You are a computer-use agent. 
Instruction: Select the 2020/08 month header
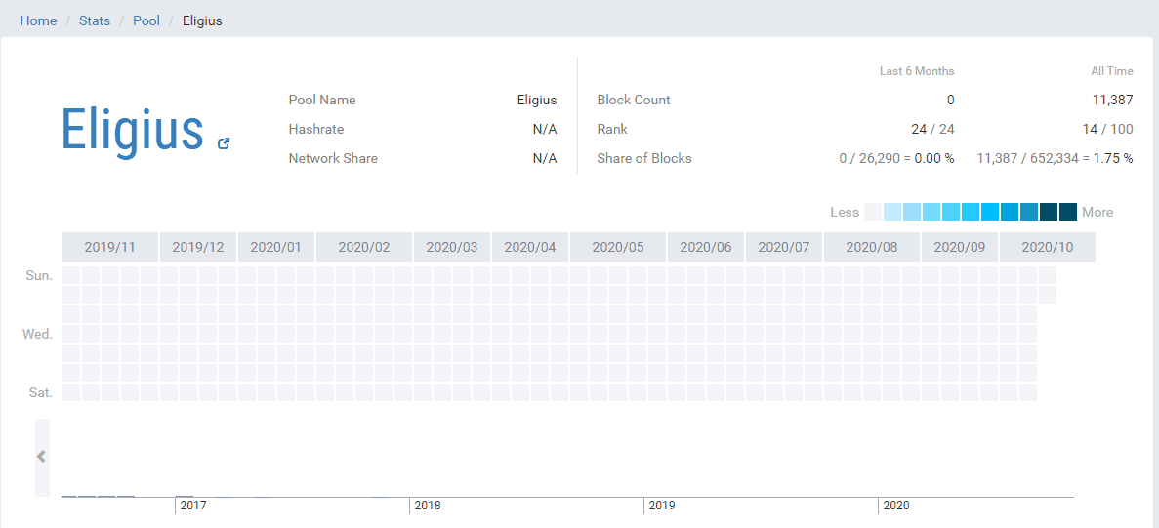click(872, 247)
